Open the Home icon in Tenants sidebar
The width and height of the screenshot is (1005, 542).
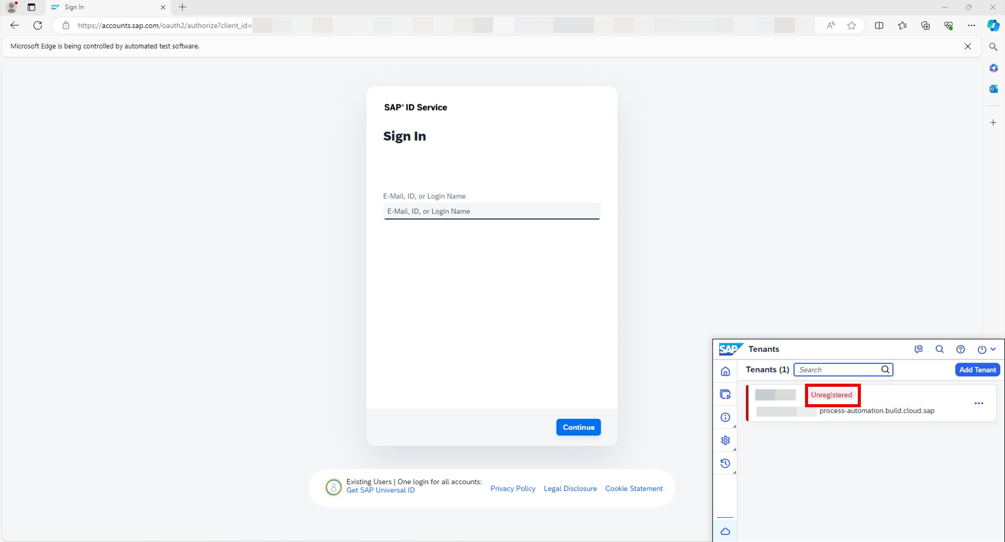[725, 371]
